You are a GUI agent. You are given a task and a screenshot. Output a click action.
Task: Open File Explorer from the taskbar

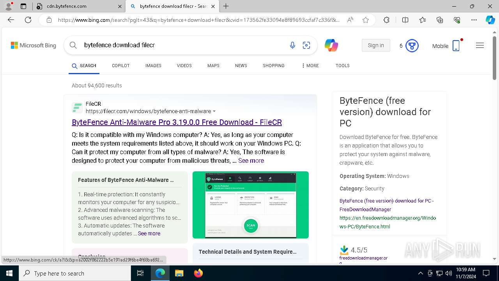pyautogui.click(x=179, y=273)
